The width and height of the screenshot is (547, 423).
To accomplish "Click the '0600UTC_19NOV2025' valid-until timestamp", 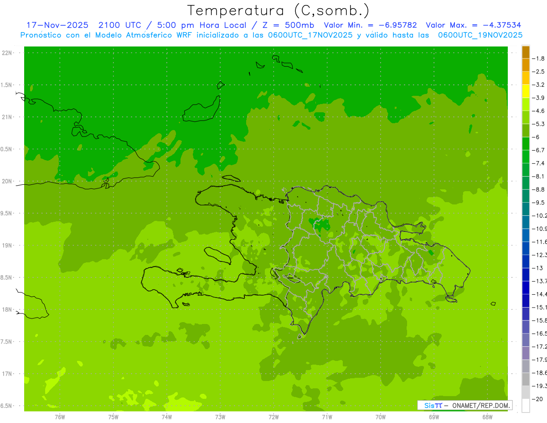I will (480, 35).
